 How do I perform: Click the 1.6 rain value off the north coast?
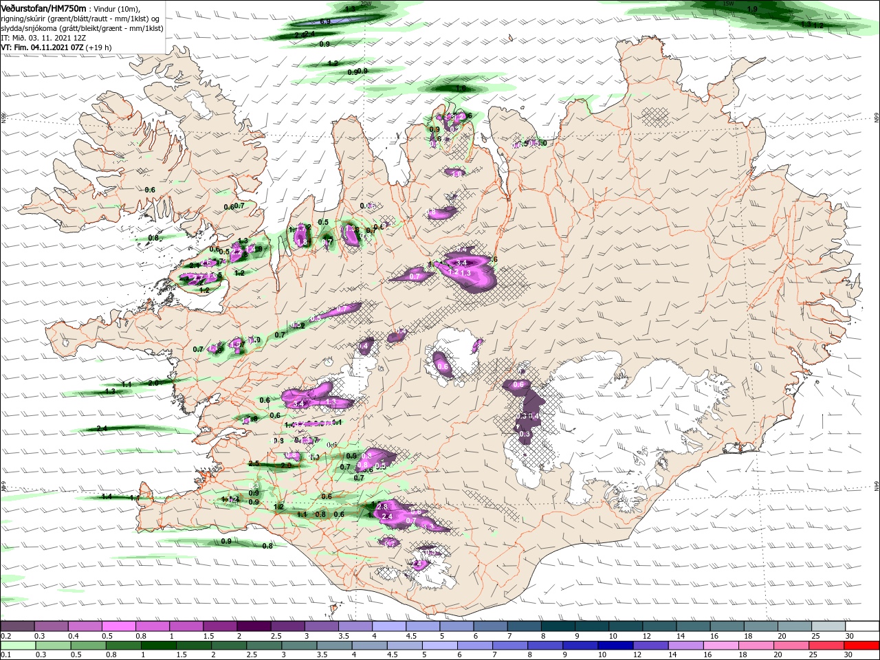click(x=461, y=89)
